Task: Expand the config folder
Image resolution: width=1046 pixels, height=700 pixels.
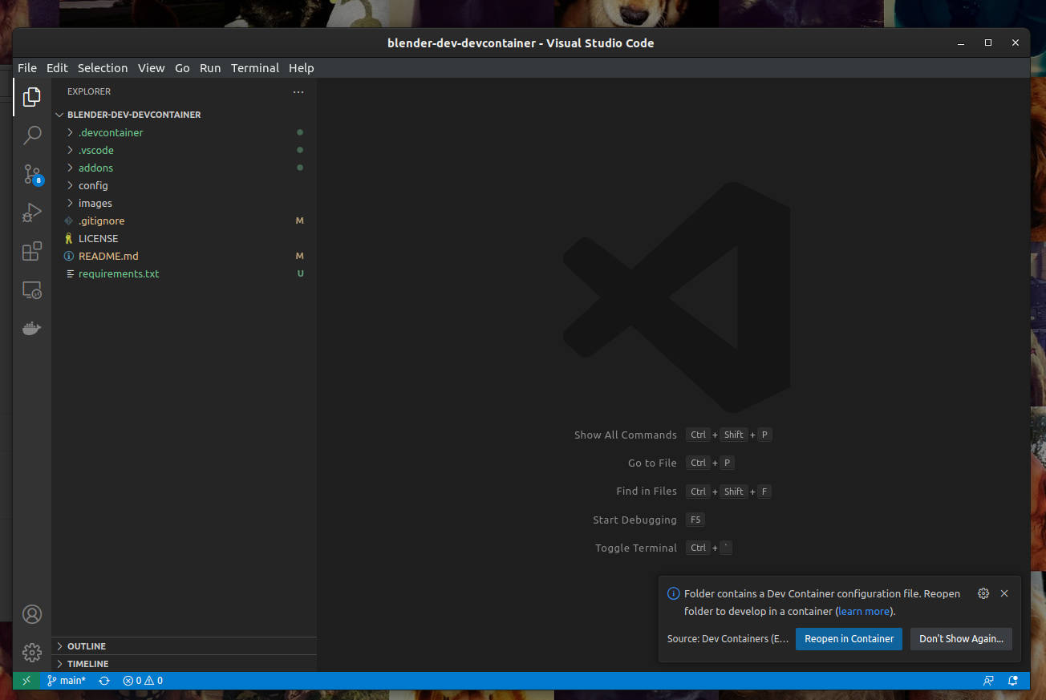Action: click(184, 185)
